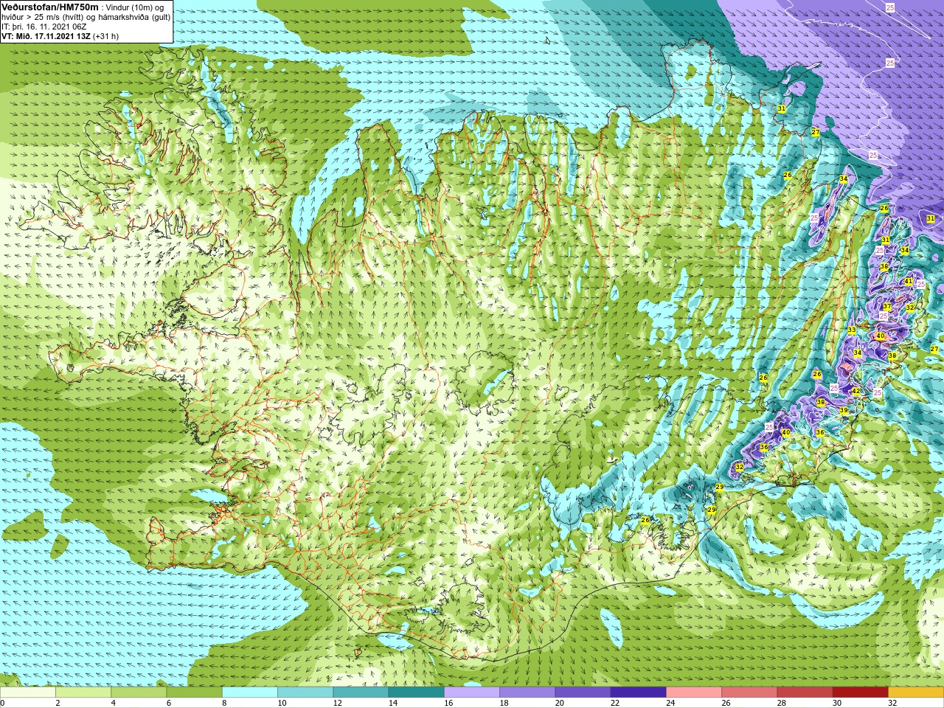
Task: Click the yellow gust label "33"
Action: [x=852, y=330]
